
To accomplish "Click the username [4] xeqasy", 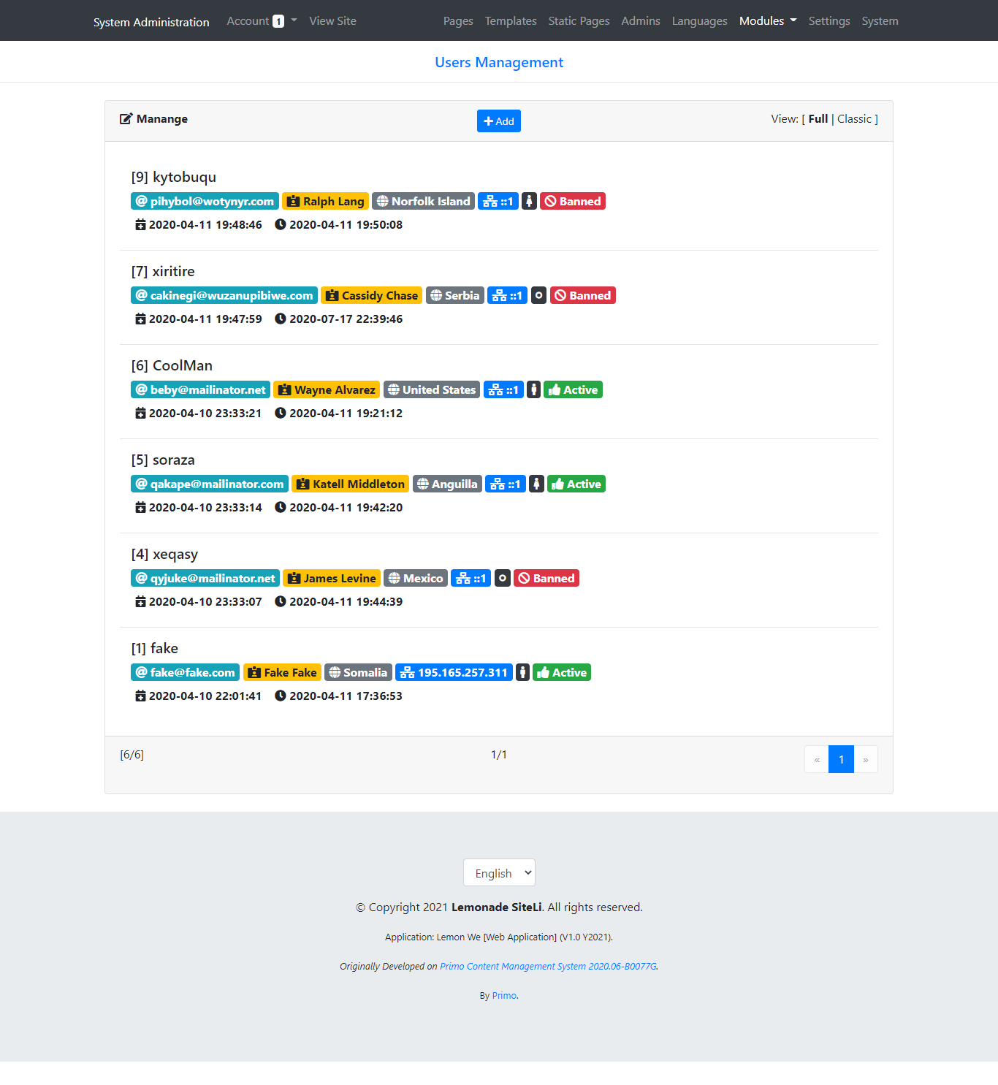I will point(164,554).
